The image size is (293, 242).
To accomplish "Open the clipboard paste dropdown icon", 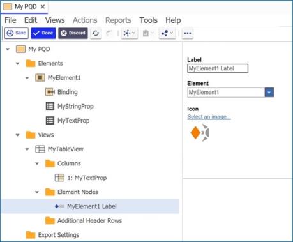I will [x=148, y=33].
